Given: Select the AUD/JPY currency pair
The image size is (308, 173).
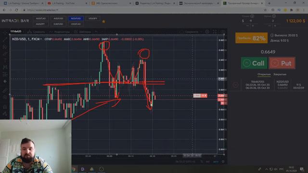Looking at the screenshot, I should pos(40,24).
